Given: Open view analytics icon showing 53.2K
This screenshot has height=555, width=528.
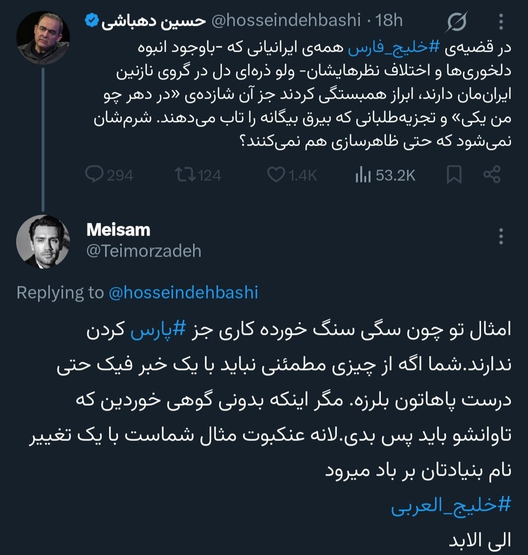Looking at the screenshot, I should (362, 175).
